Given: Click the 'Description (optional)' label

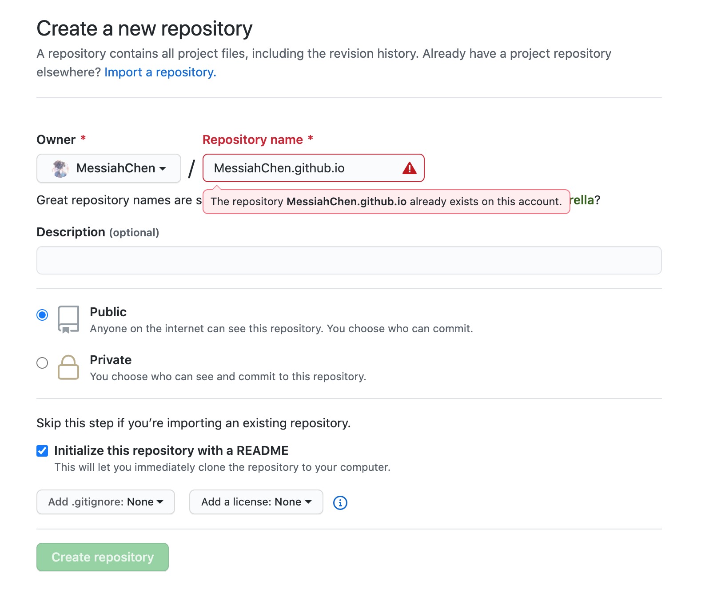Looking at the screenshot, I should [x=98, y=232].
